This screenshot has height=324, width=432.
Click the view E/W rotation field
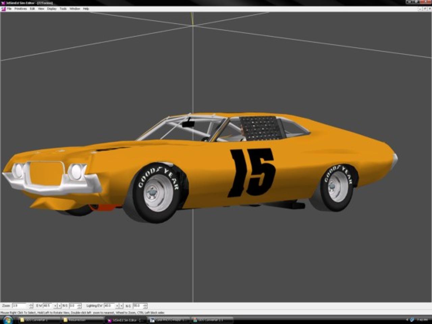48,306
